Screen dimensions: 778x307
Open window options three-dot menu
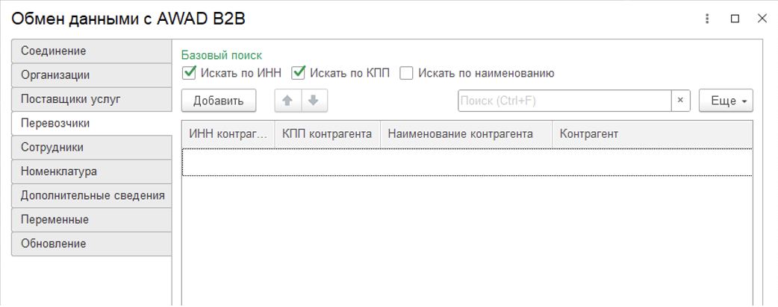pos(707,19)
